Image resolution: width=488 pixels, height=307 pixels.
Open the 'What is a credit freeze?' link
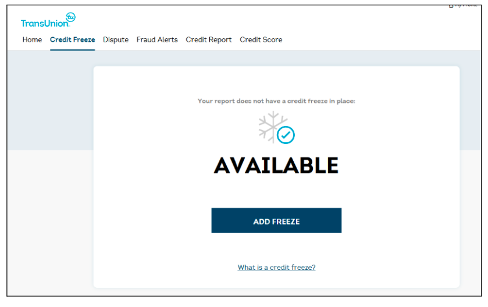pyautogui.click(x=276, y=268)
